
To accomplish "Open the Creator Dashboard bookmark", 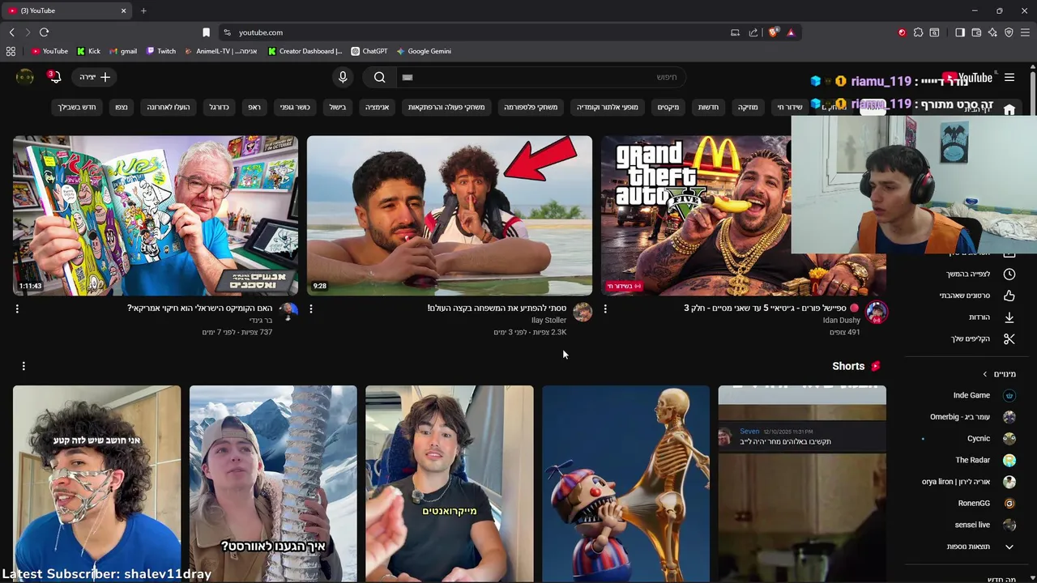I will (305, 51).
